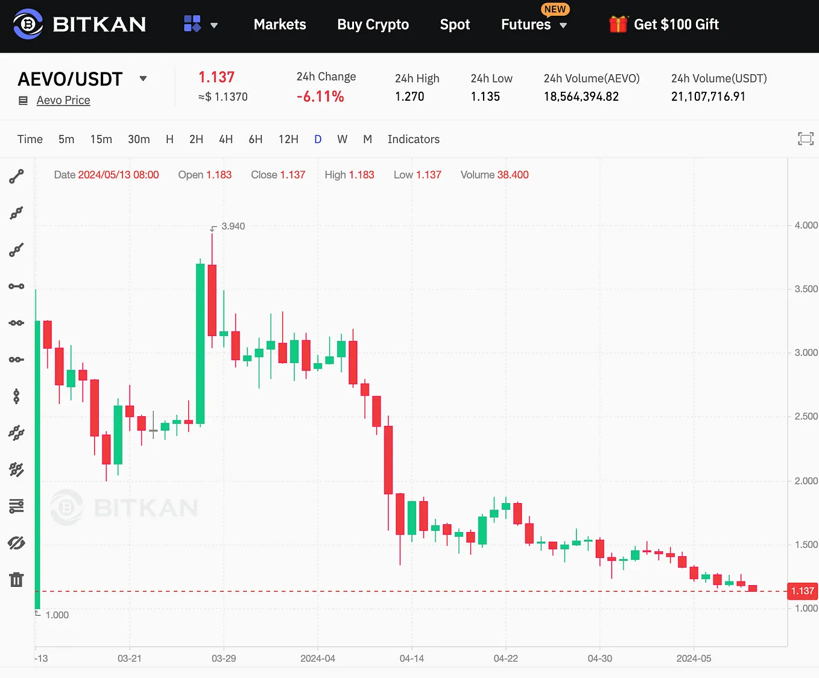Select the line segment drawing tool
The height and width of the screenshot is (678, 819).
point(16,176)
